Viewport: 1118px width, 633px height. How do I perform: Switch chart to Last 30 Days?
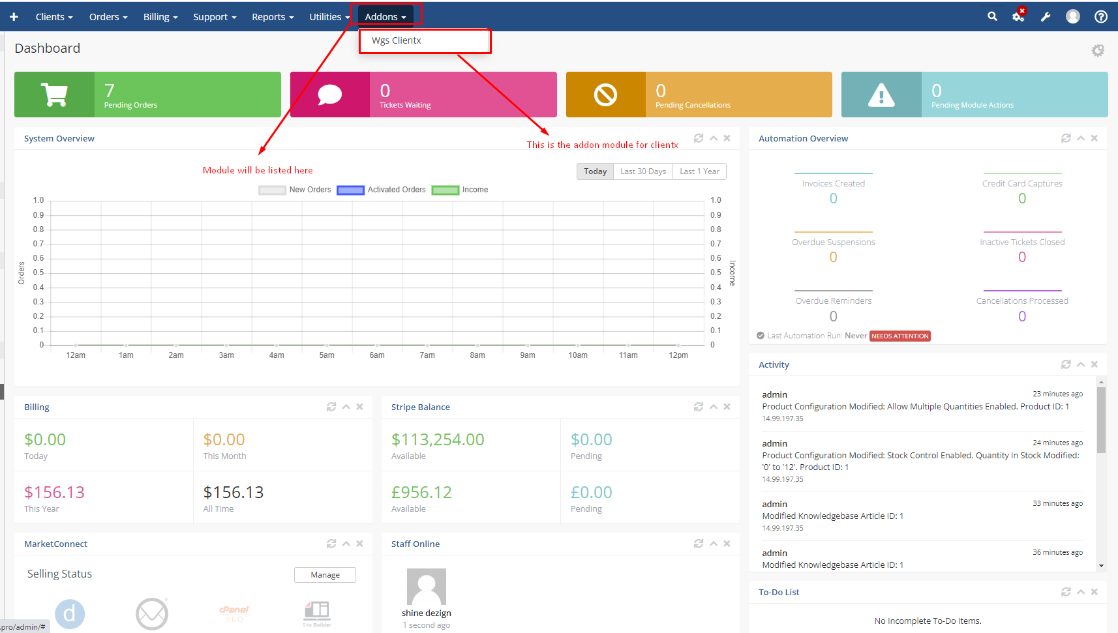pyautogui.click(x=642, y=171)
